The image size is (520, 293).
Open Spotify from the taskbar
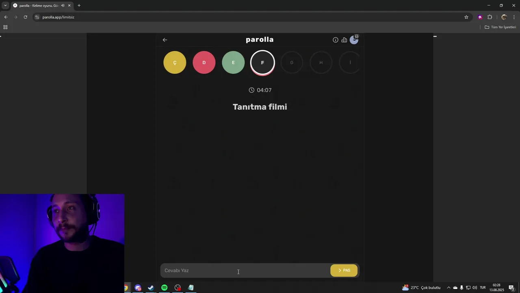(x=164, y=288)
